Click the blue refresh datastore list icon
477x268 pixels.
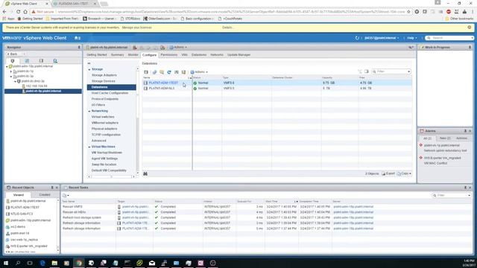[169, 72]
